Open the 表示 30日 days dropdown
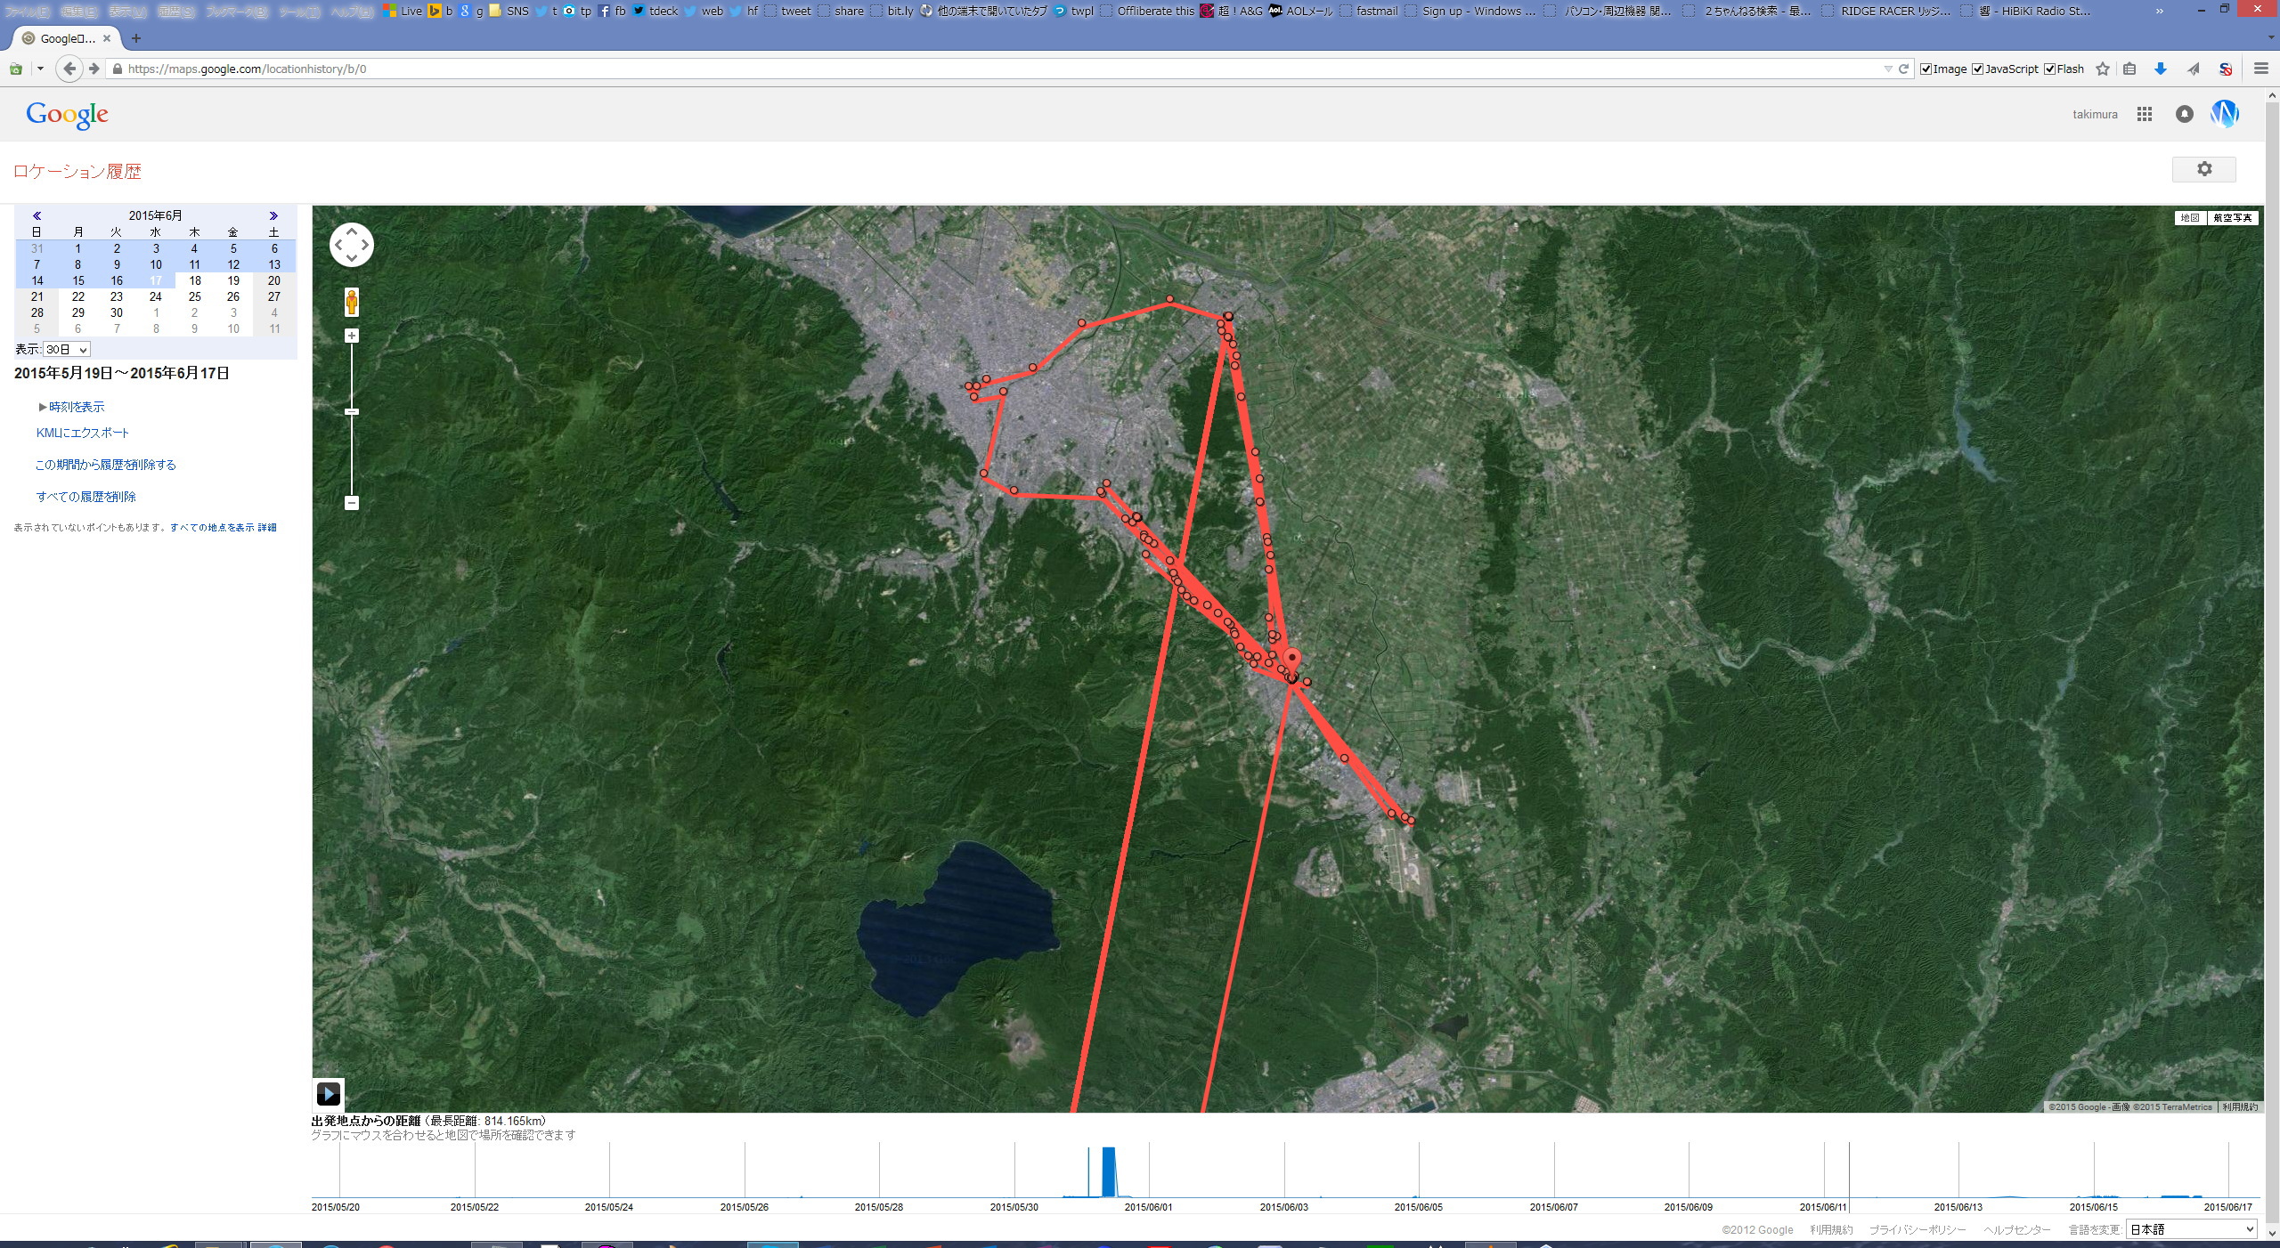This screenshot has width=2280, height=1248. coord(67,350)
